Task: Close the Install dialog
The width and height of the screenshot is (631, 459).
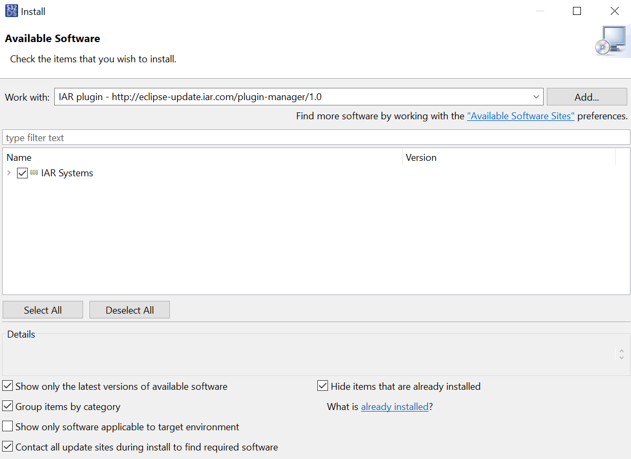Action: click(x=614, y=11)
